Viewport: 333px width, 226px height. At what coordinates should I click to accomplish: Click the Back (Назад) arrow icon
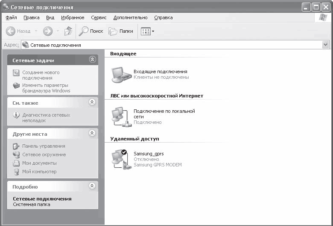pos(10,31)
